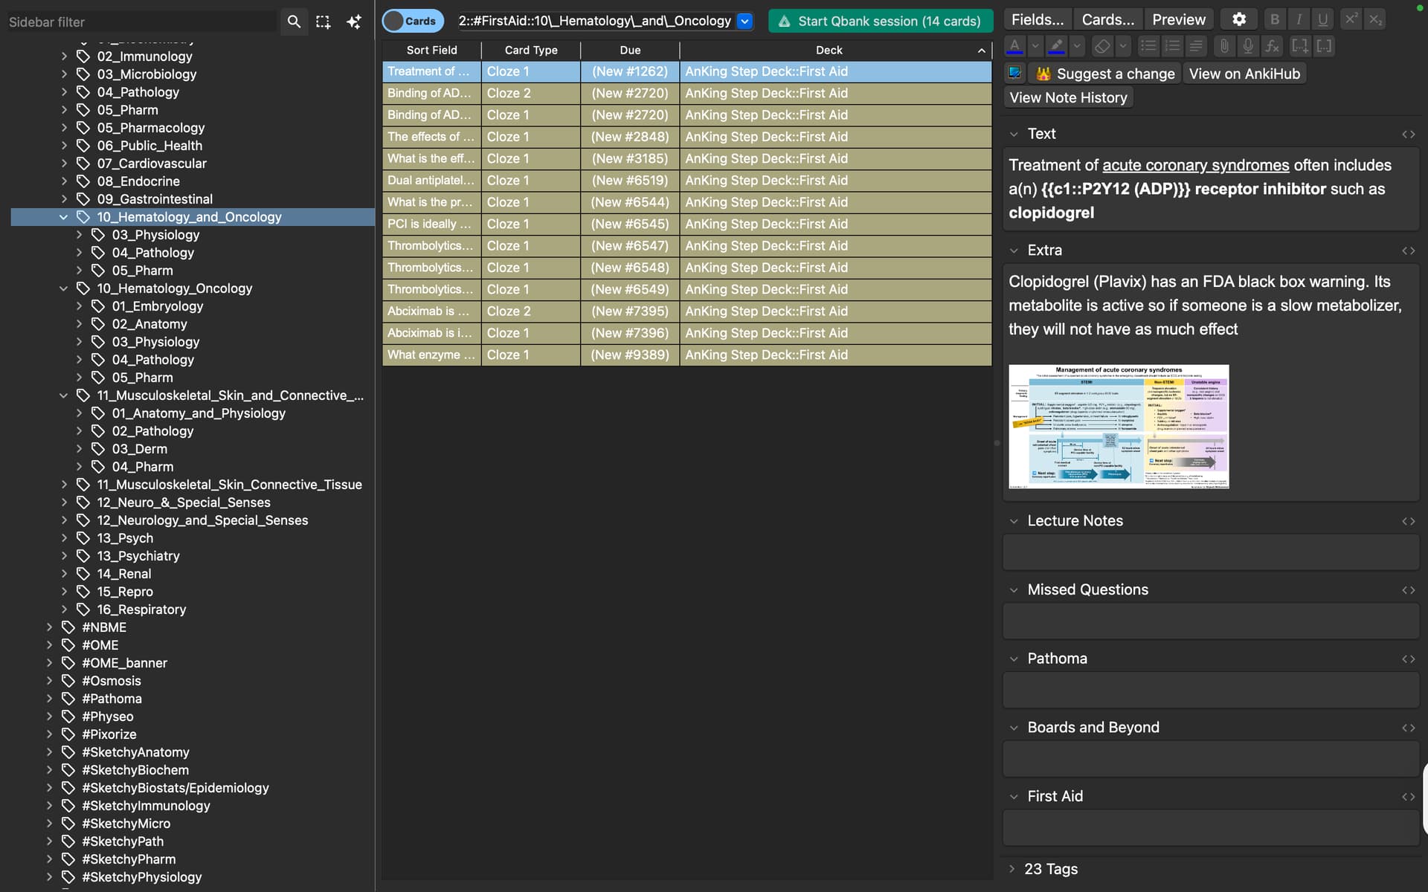The width and height of the screenshot is (1428, 892).
Task: Sort by the Sort Field column header
Action: (431, 50)
